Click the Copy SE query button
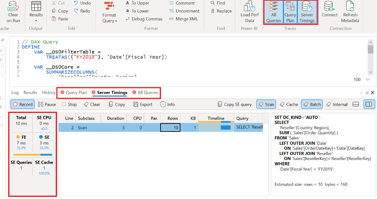 235,104
